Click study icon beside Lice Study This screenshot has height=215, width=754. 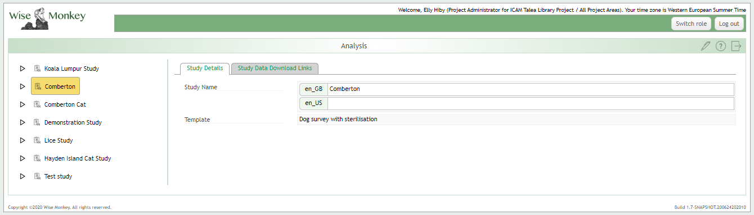coord(37,140)
